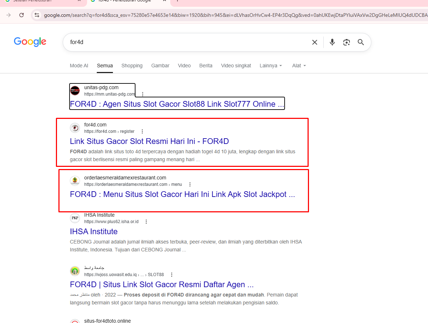The image size is (428, 323).
Task: Click the https://for4d.com › register URL
Action: 109,131
